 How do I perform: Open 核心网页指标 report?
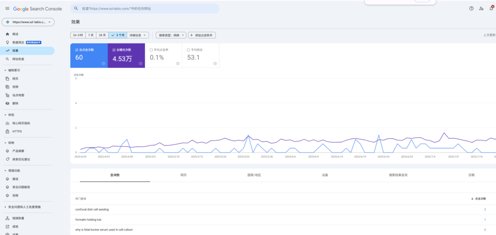(x=21, y=123)
